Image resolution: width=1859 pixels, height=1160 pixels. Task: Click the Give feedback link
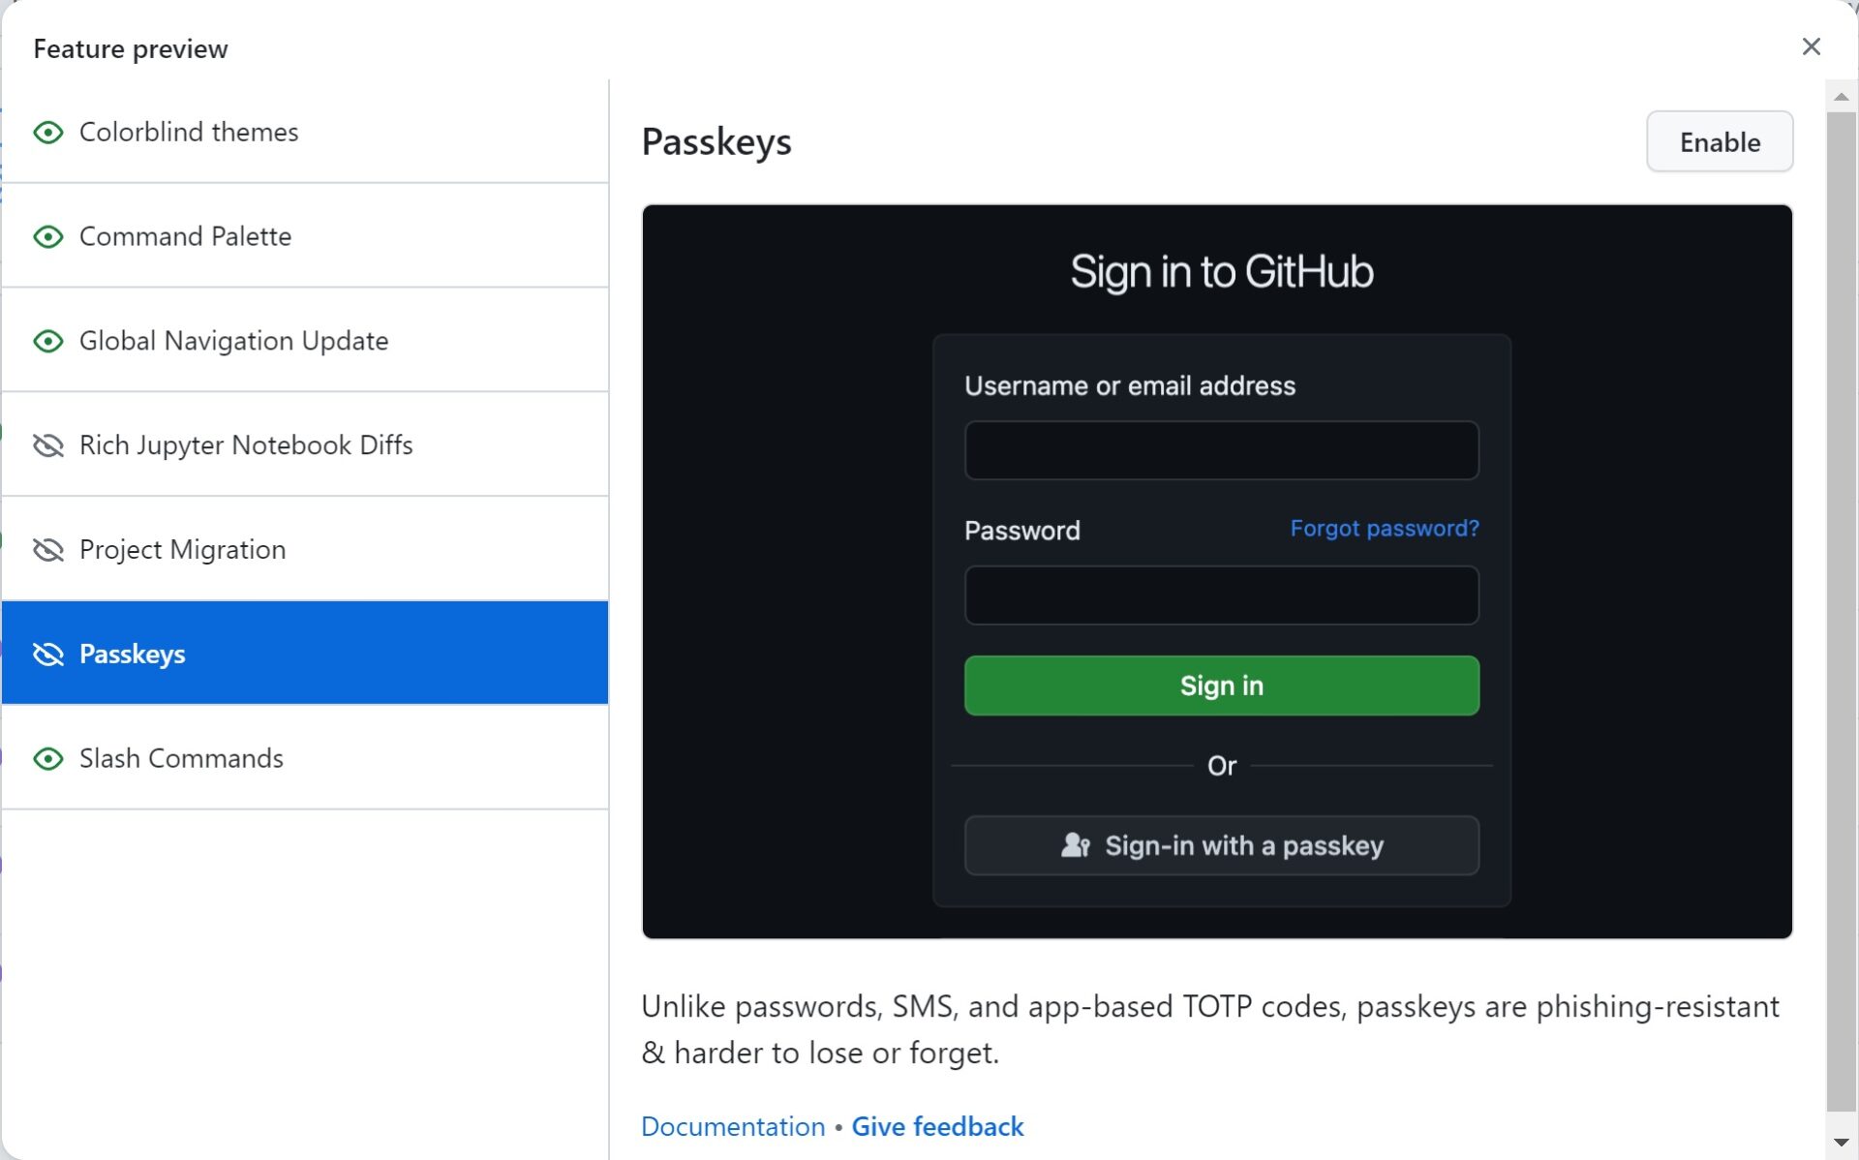click(x=936, y=1126)
